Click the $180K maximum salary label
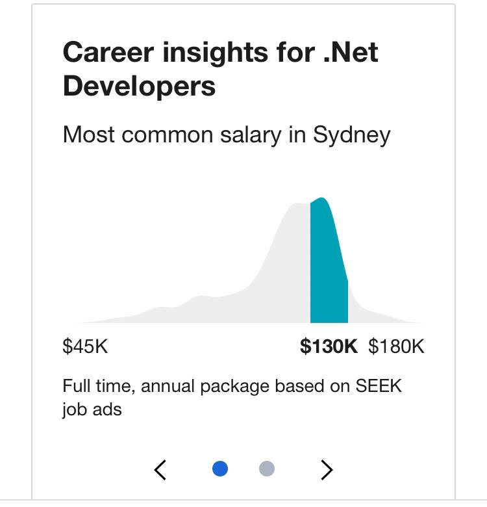487x507 pixels. tap(396, 346)
